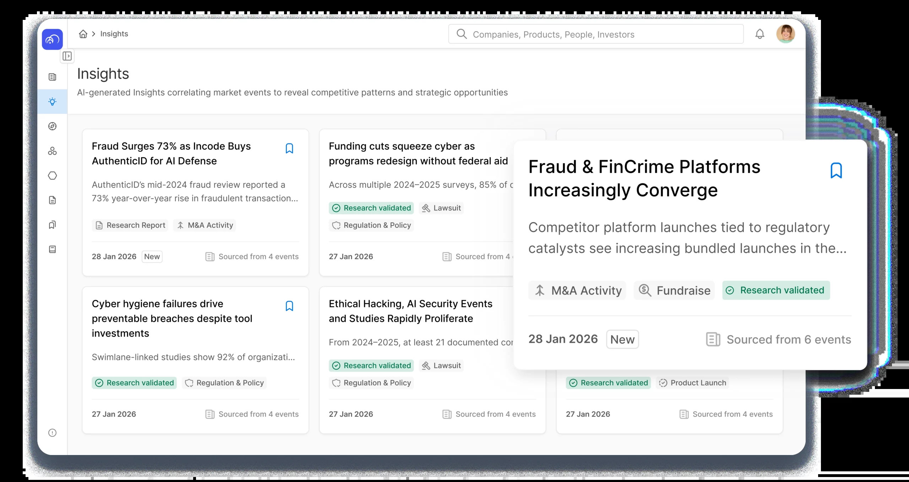Select the Insights lightbulb sidebar icon
The height and width of the screenshot is (482, 909).
(53, 102)
